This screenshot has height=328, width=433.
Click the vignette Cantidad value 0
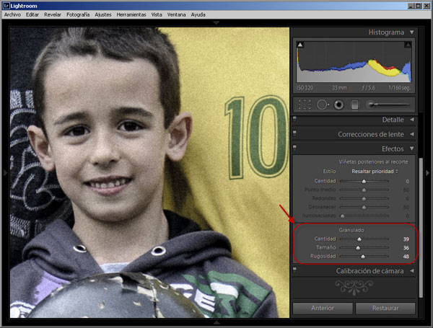tap(407, 181)
